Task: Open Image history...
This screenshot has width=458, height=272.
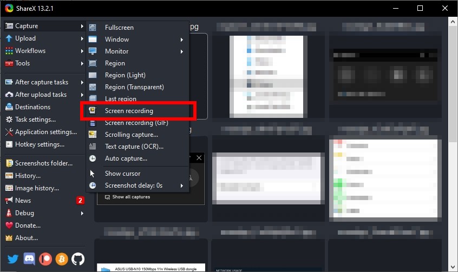Action: (x=44, y=188)
